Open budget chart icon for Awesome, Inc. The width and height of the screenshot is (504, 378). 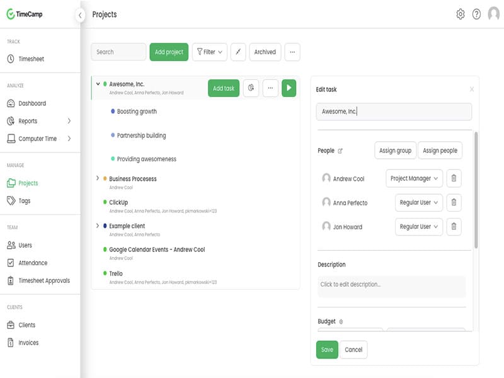(251, 88)
